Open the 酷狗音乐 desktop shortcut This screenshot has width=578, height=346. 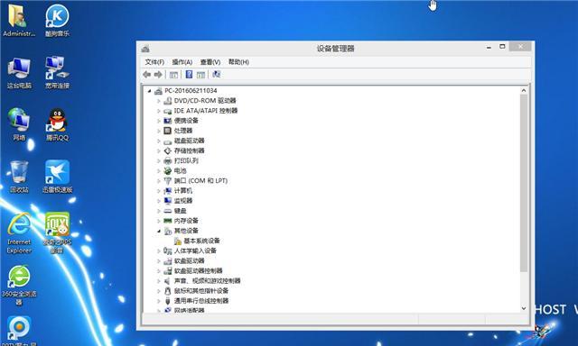(x=57, y=20)
